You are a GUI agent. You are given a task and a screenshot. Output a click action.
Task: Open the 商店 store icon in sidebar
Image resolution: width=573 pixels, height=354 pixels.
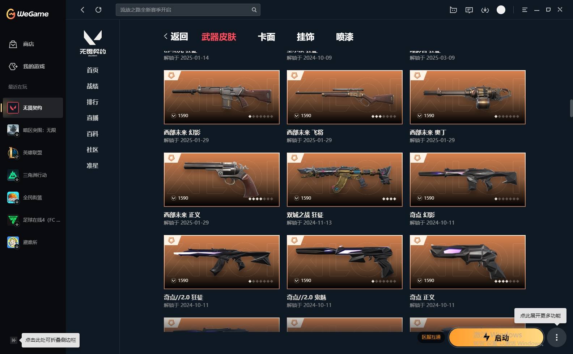pyautogui.click(x=13, y=44)
